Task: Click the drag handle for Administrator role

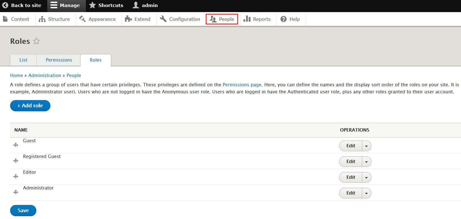Action: point(16,192)
